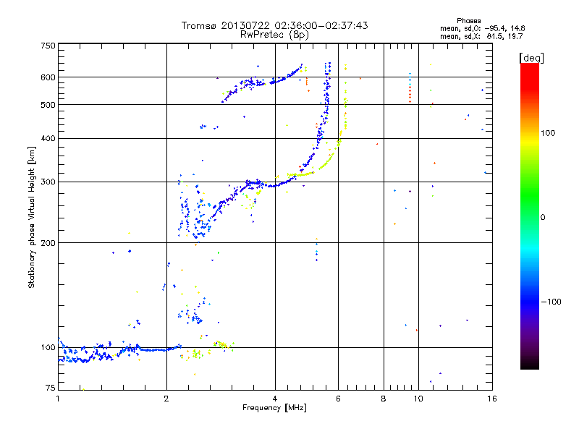Viewport: 579px width, 434px height.
Task: Click the x-axis tick label '8'
Action: (384, 399)
